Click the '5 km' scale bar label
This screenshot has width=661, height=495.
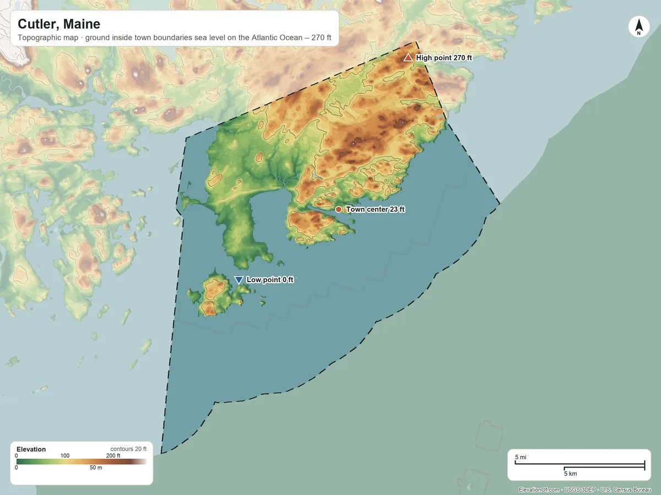[570, 474]
